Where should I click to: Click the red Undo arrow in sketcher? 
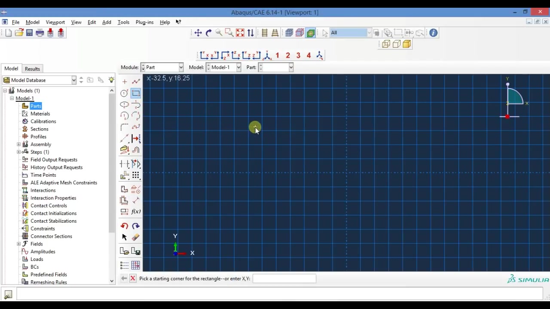coord(125,226)
